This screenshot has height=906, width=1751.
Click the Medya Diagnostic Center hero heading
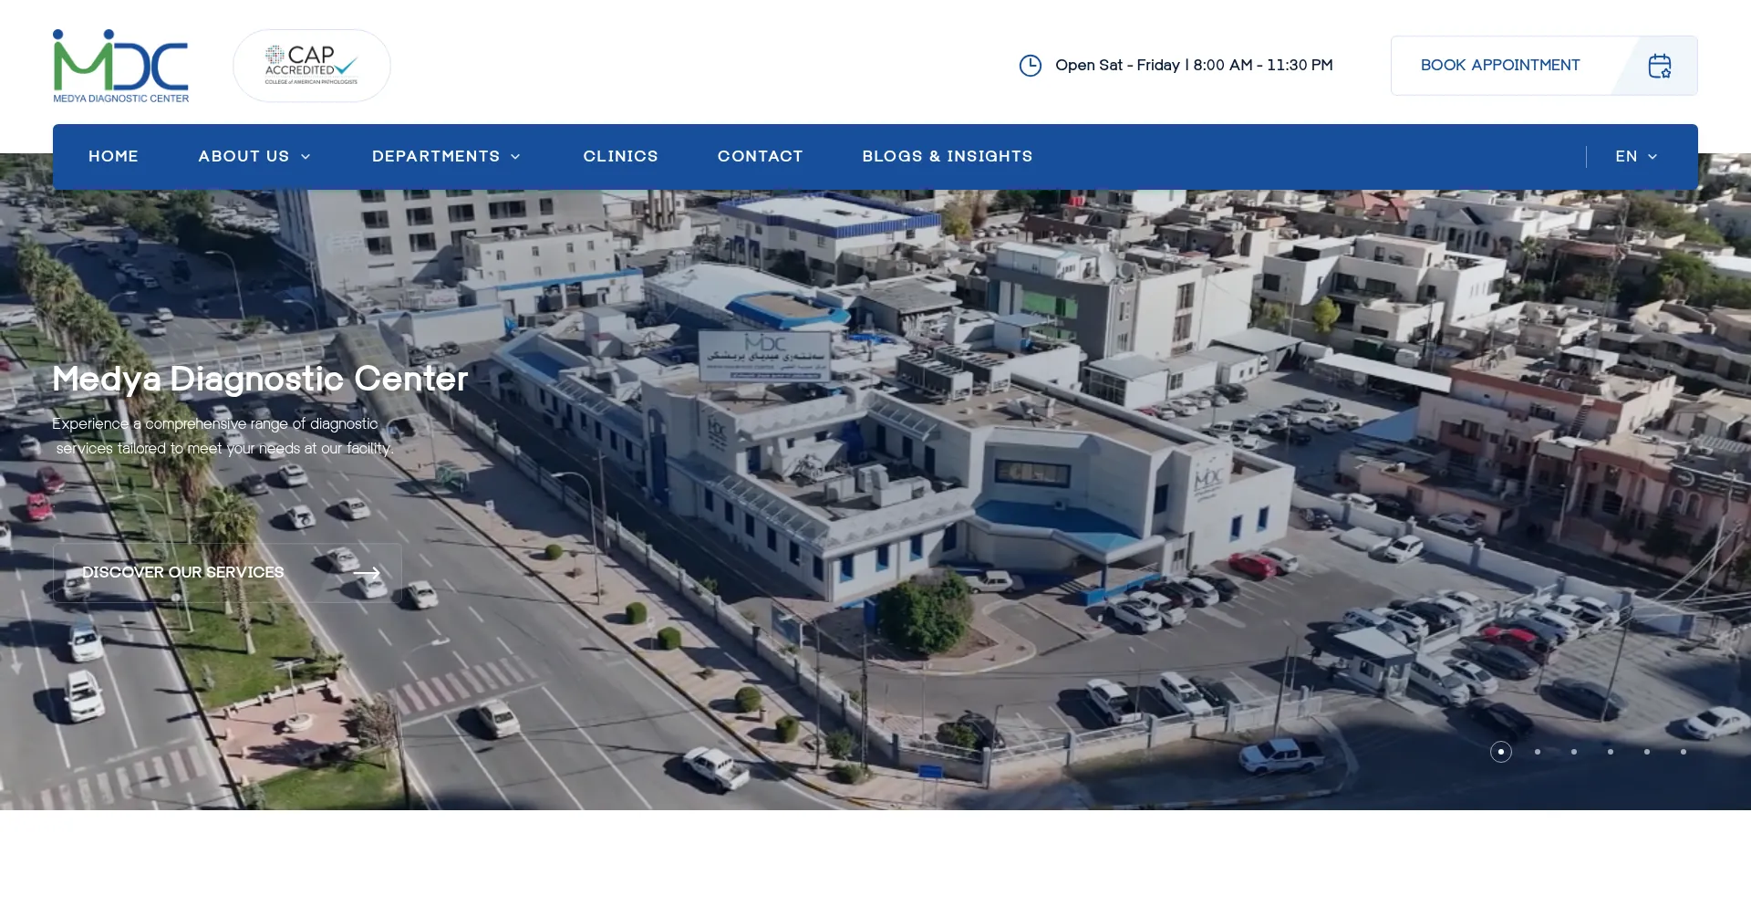tap(260, 379)
